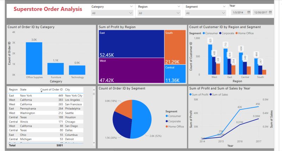
Task: Click Sum of Sales legend item
Action: pos(219,95)
